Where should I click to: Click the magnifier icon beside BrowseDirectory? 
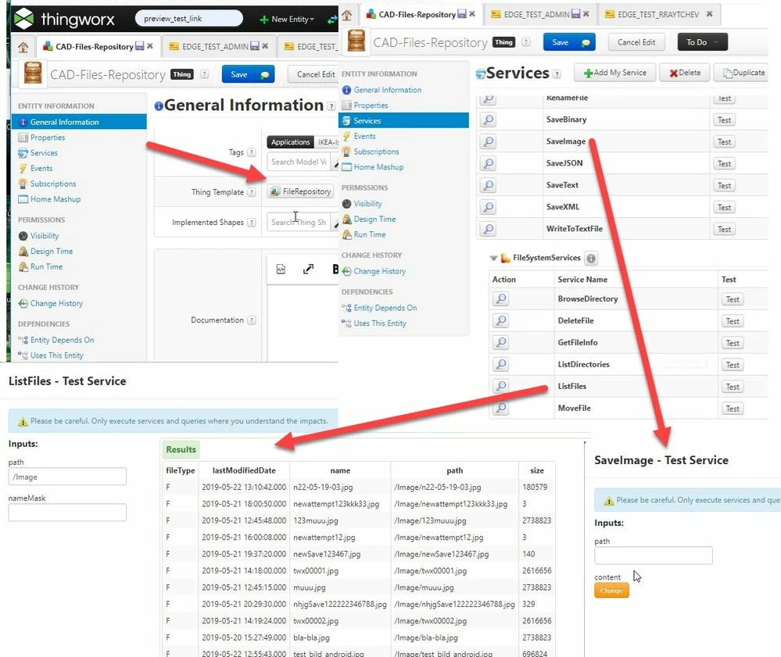click(500, 298)
